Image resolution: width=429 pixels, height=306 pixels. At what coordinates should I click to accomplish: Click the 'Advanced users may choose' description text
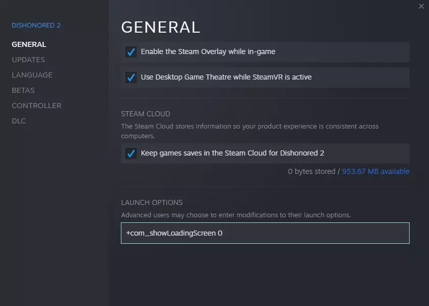[236, 215]
